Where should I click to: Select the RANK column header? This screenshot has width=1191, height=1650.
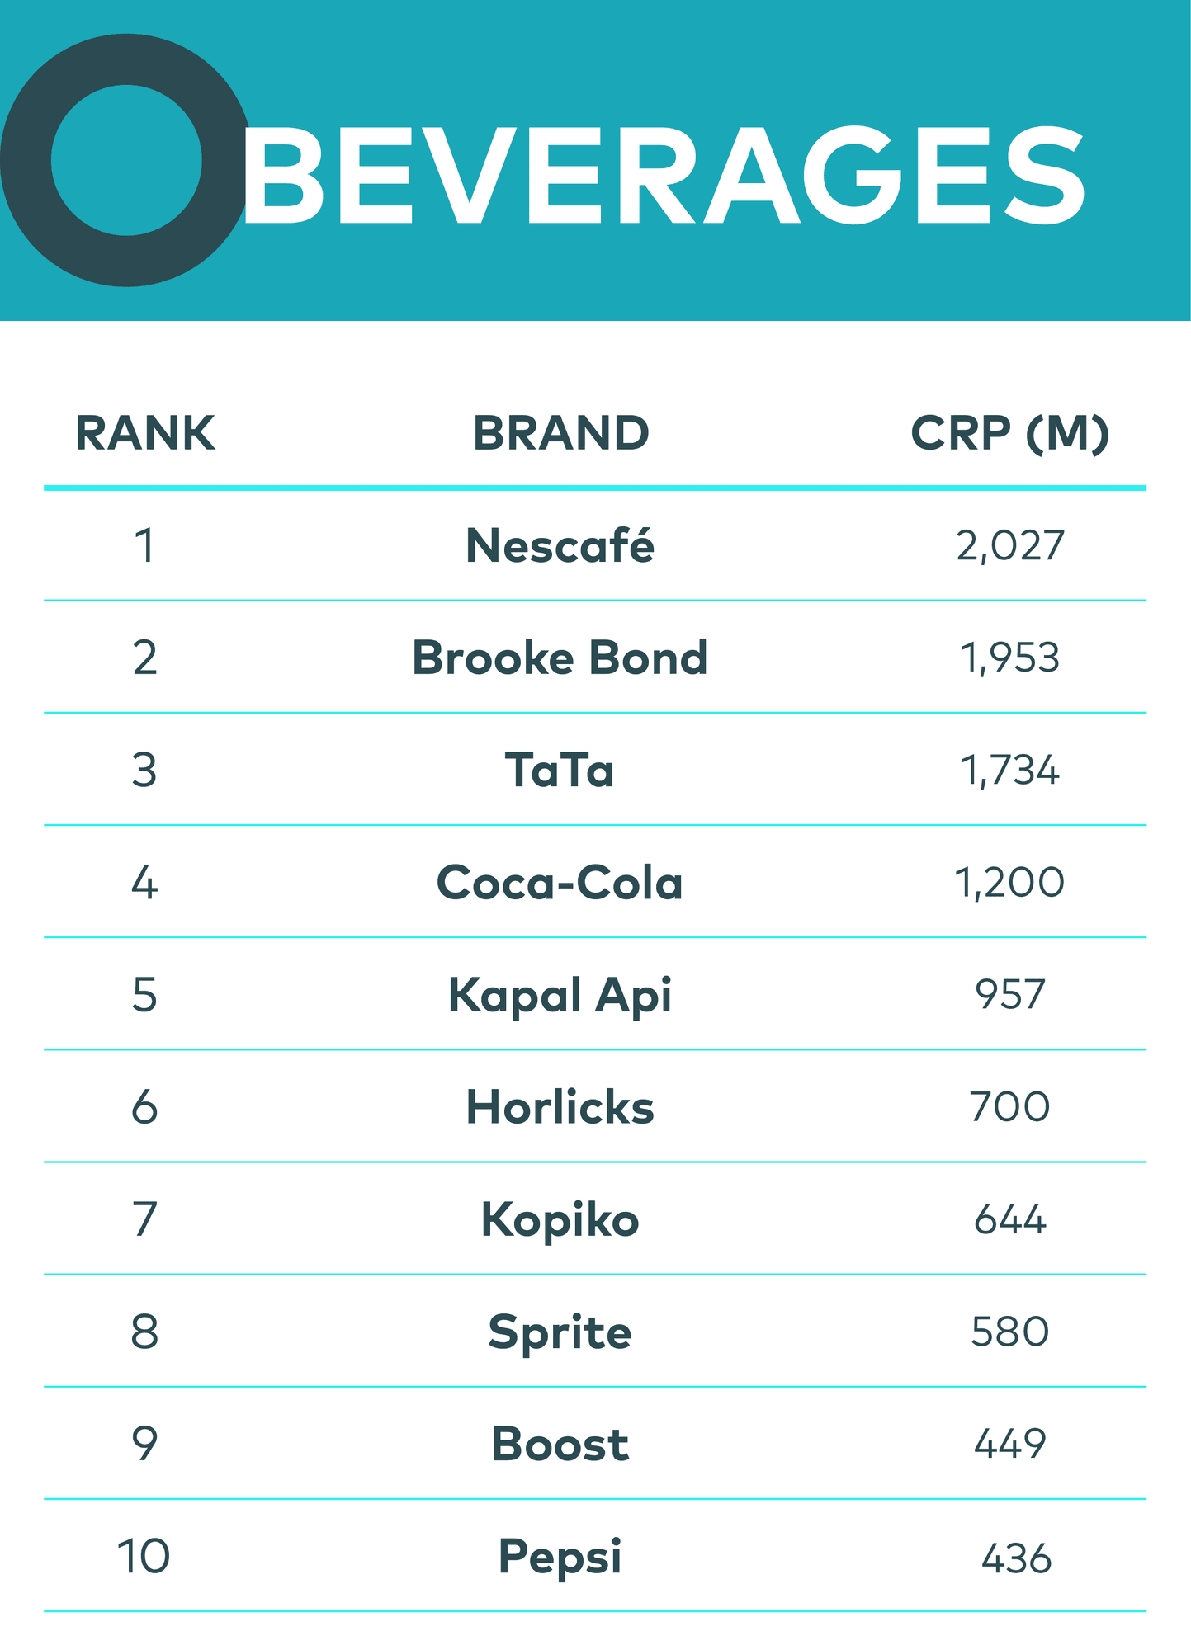(145, 433)
